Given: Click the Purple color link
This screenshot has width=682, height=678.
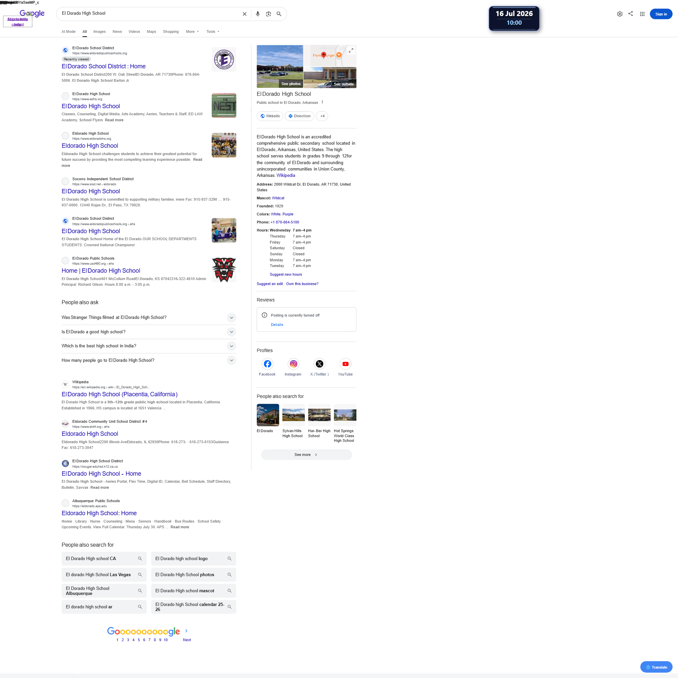Looking at the screenshot, I should (289, 215).
